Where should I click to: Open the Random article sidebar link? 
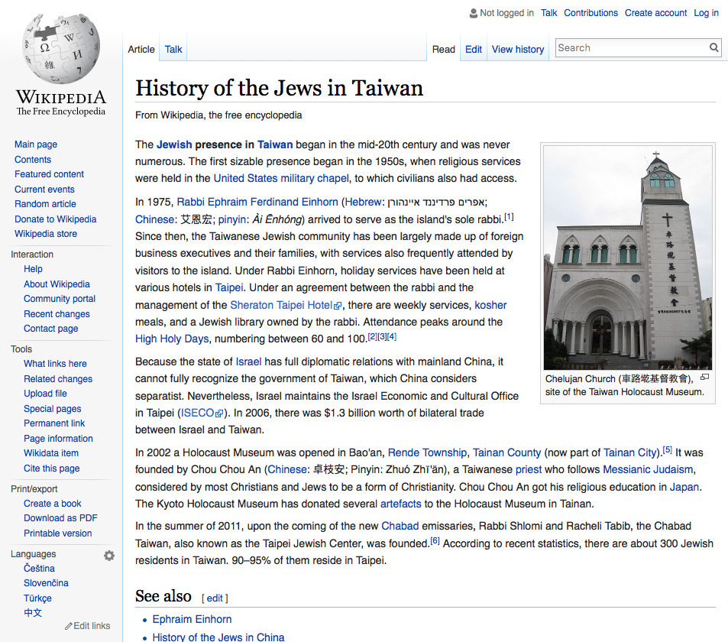coord(45,203)
